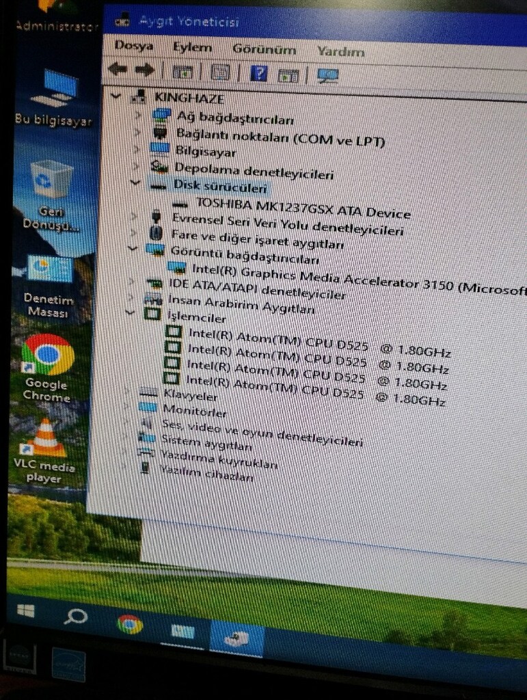Image resolution: width=527 pixels, height=700 pixels.
Task: Click the scan hardware changes monitor icon
Action: 328,75
